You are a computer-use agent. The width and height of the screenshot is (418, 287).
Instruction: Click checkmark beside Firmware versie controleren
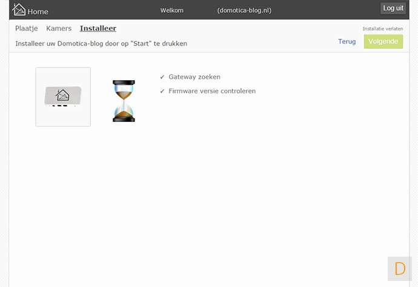[162, 91]
